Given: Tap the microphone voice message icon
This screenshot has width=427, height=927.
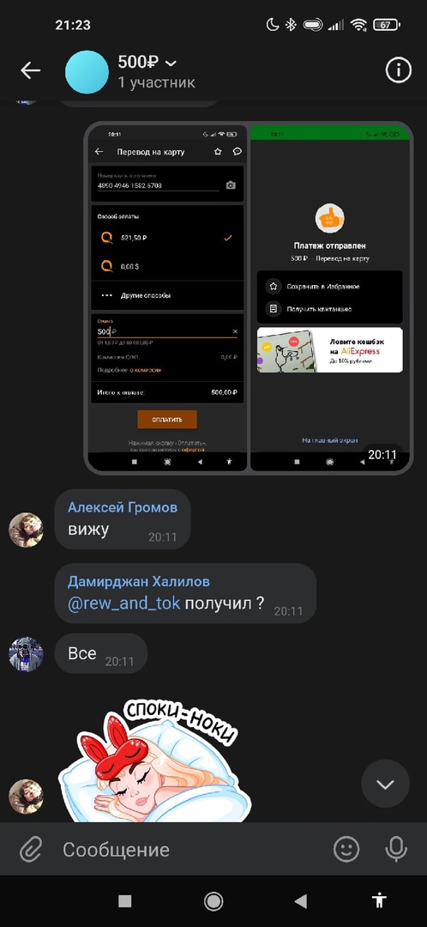Looking at the screenshot, I should (395, 850).
